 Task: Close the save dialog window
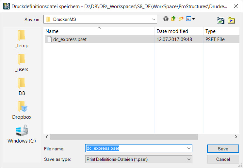click(236, 6)
